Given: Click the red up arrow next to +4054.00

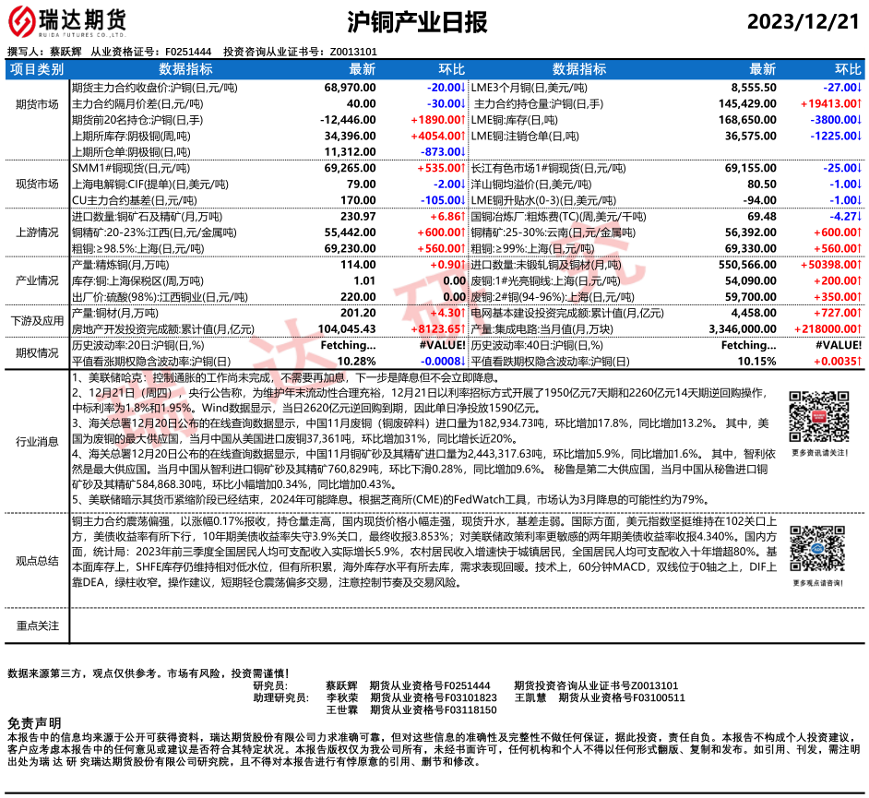Looking at the screenshot, I should point(462,135).
